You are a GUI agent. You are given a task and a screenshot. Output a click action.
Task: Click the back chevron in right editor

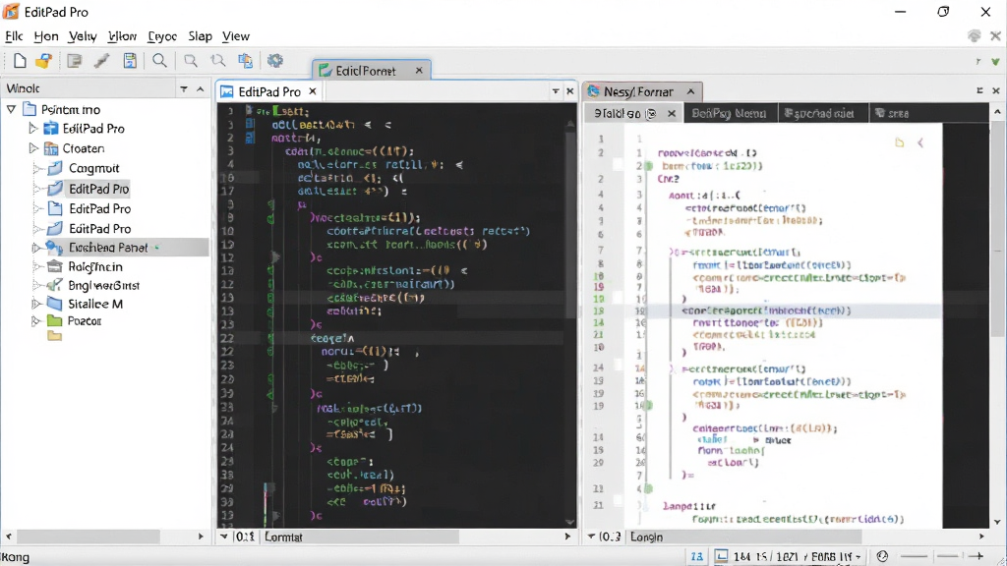920,142
